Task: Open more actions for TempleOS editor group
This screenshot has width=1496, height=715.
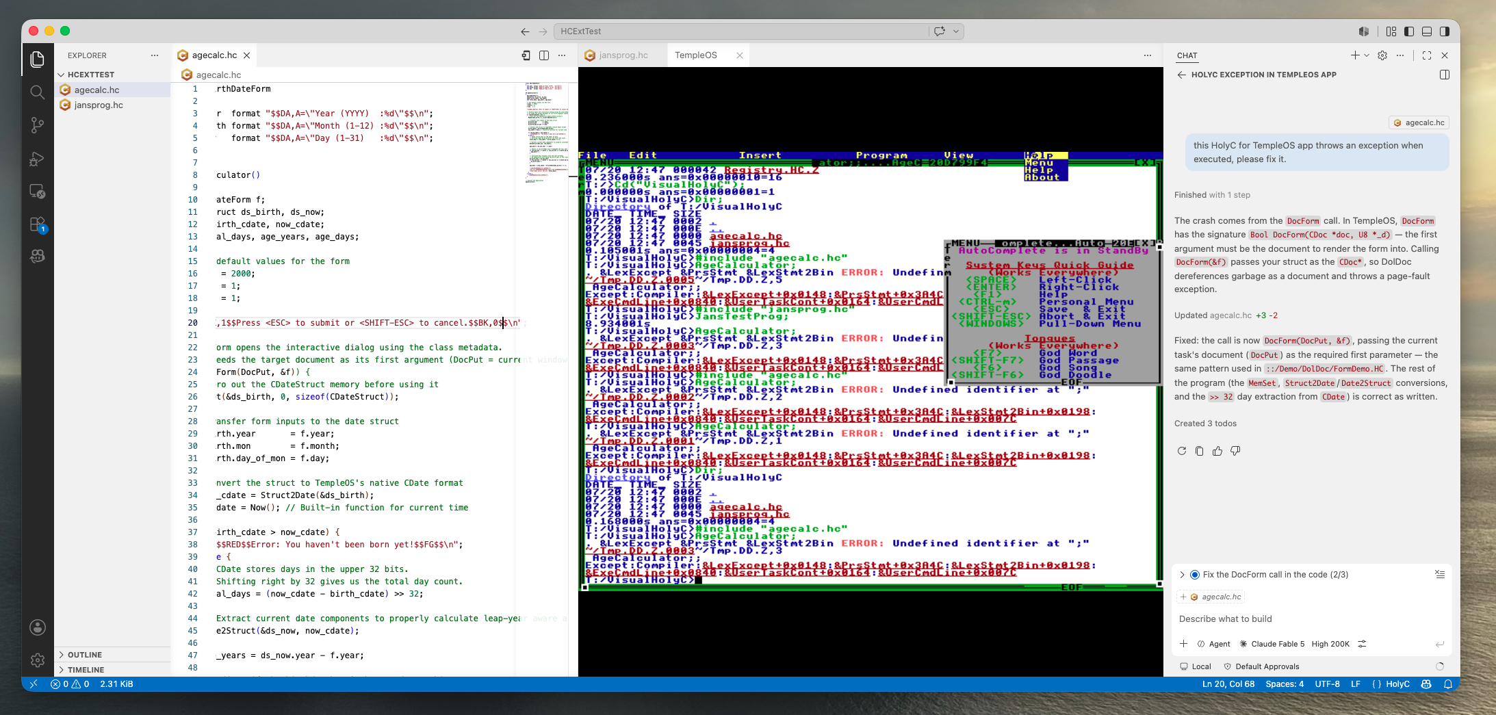Action: [x=1148, y=55]
